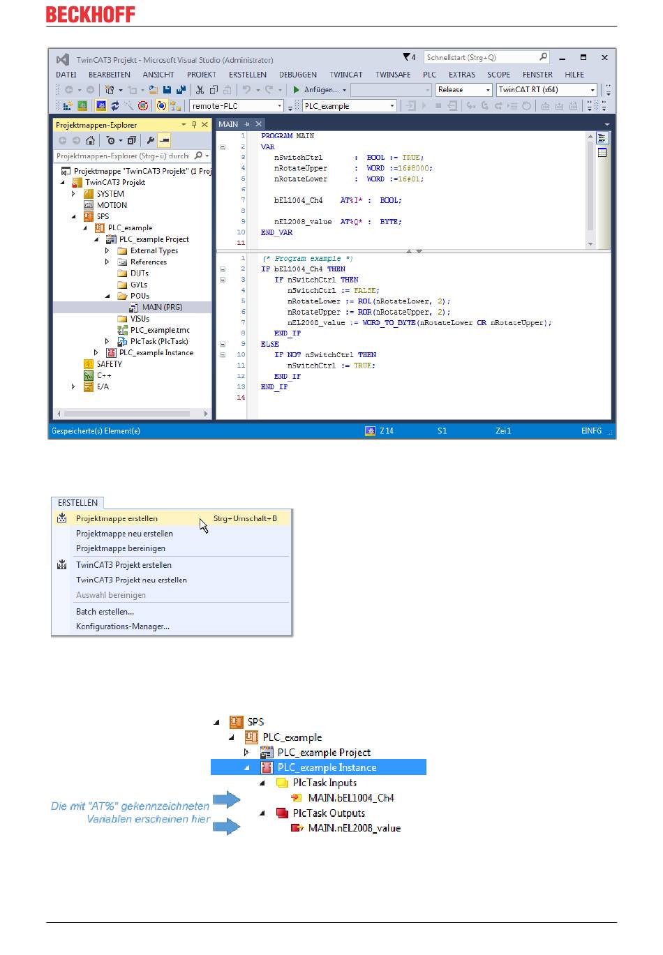Open the PLC menu

point(430,75)
